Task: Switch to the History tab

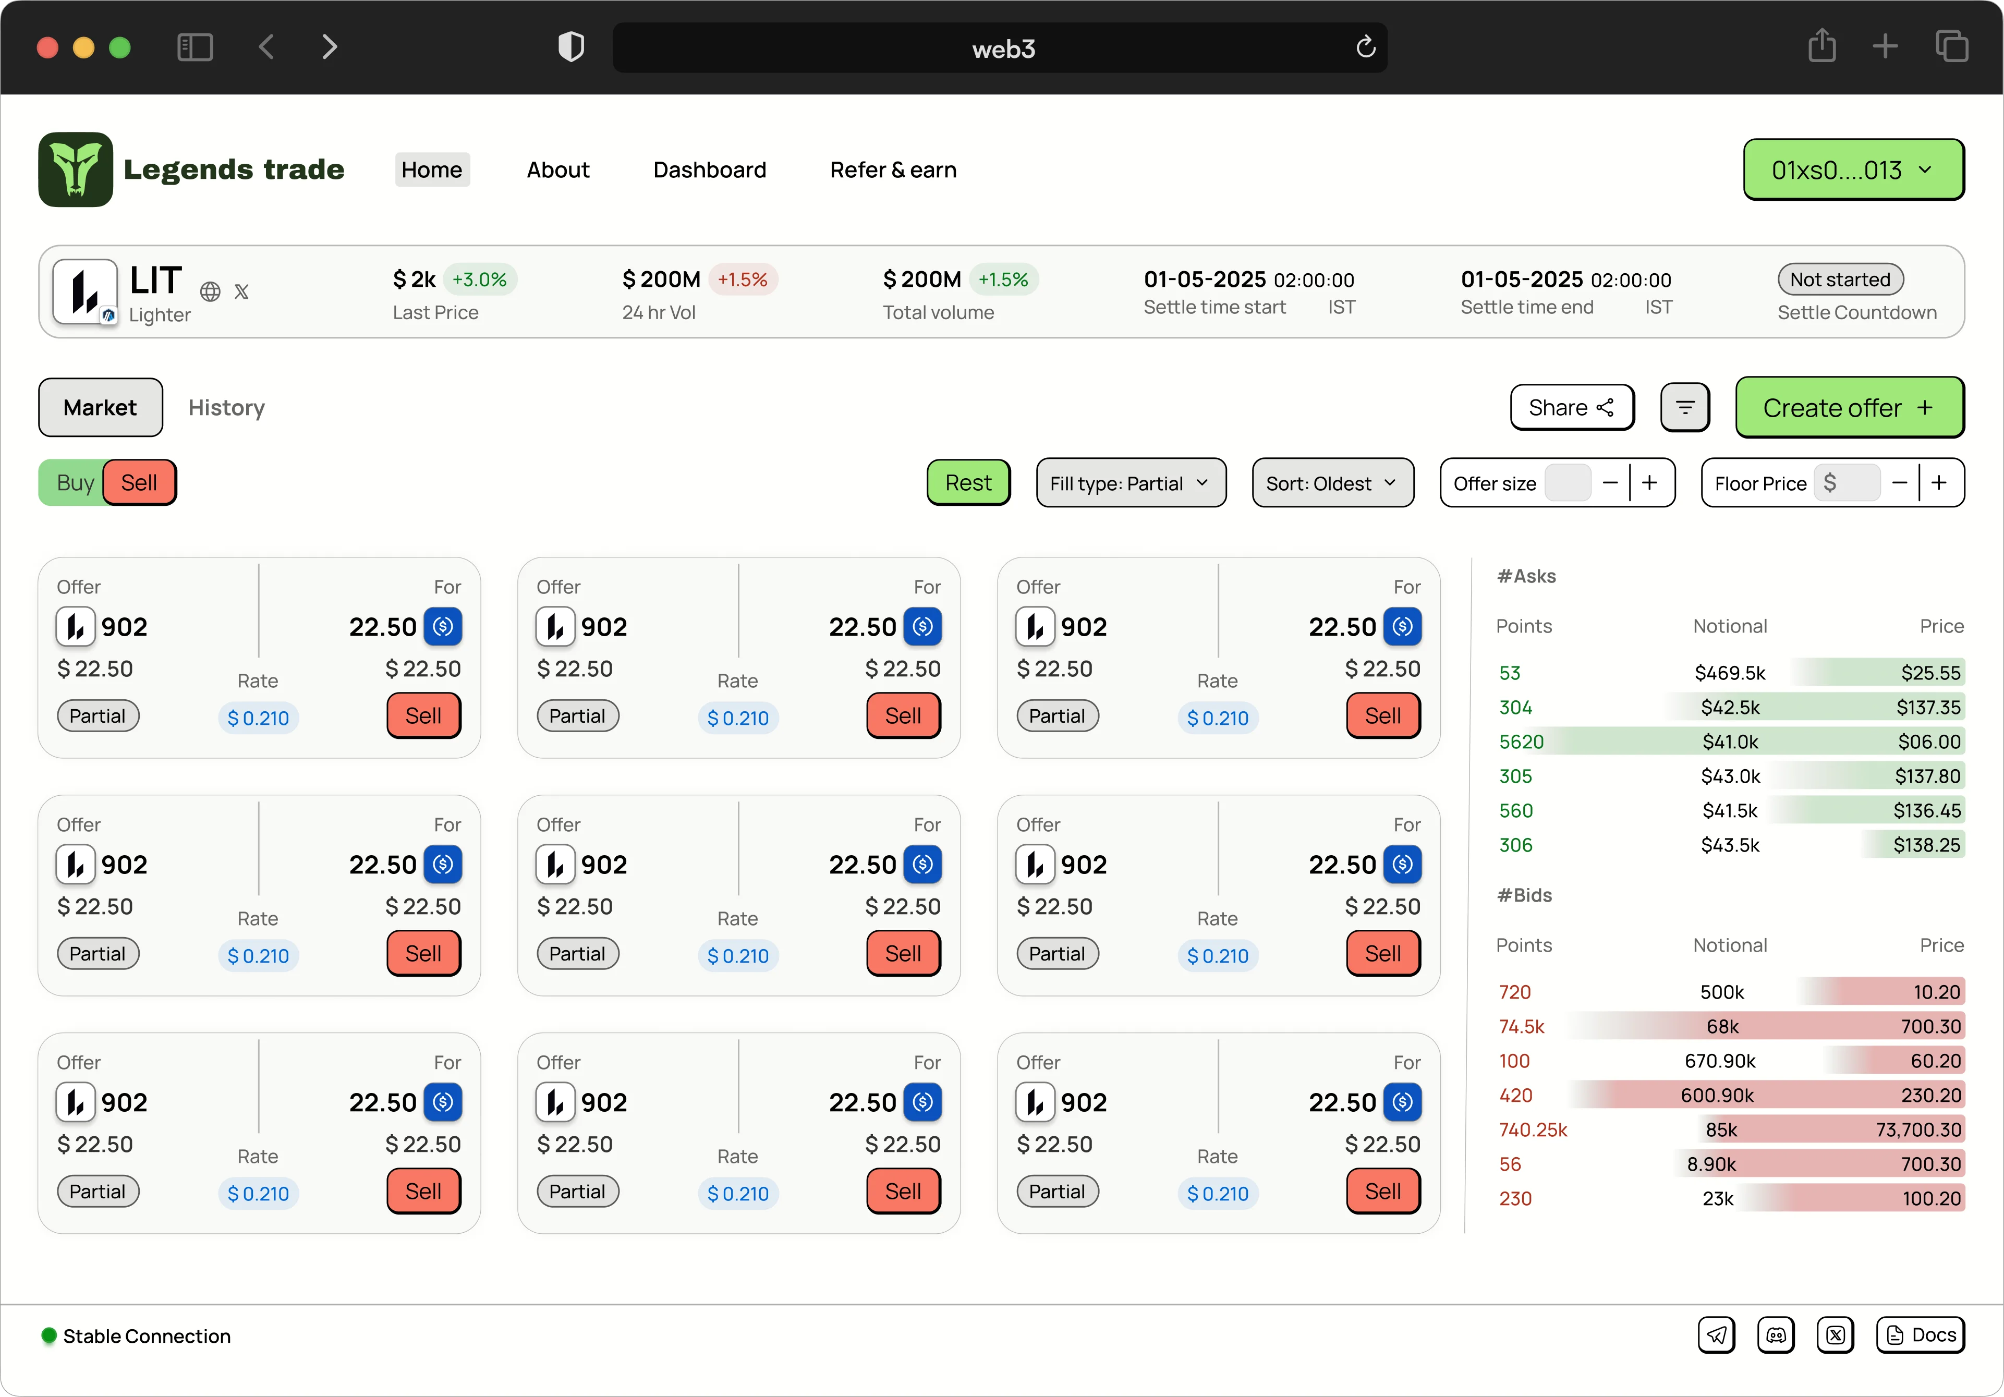Action: (x=226, y=407)
